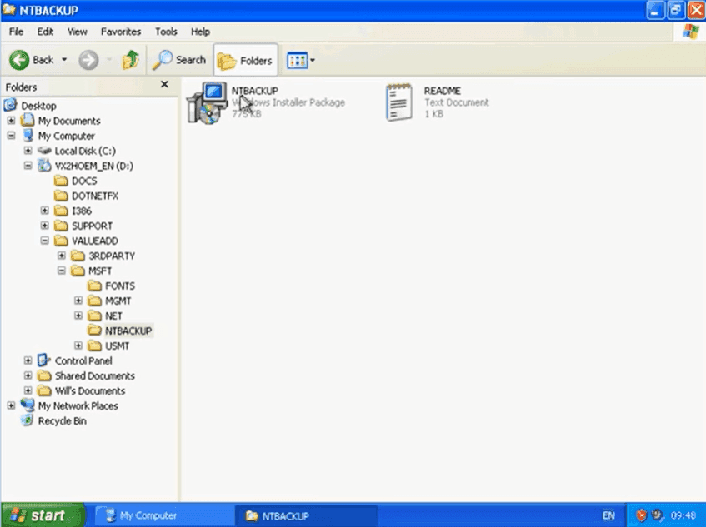
Task: Select Will's Documents folder label
Action: pos(90,390)
